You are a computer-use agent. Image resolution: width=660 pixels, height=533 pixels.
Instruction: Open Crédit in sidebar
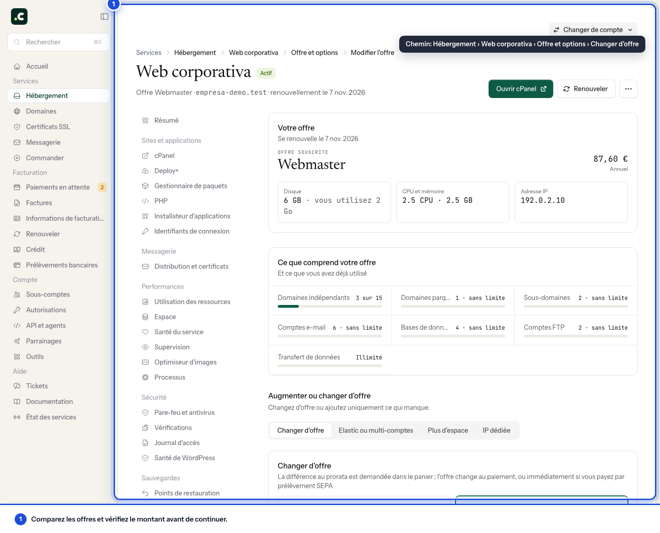tap(59, 250)
